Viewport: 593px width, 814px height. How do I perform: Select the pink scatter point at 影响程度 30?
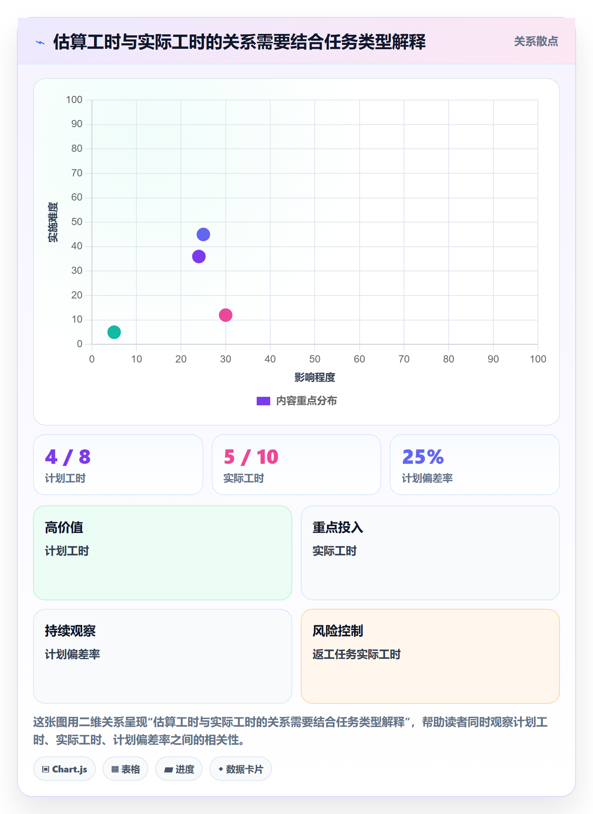225,315
